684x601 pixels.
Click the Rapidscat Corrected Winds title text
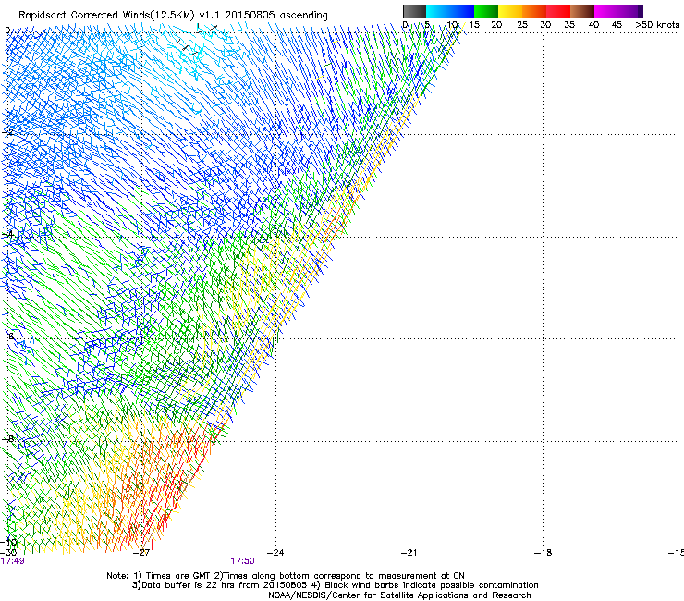click(x=173, y=16)
